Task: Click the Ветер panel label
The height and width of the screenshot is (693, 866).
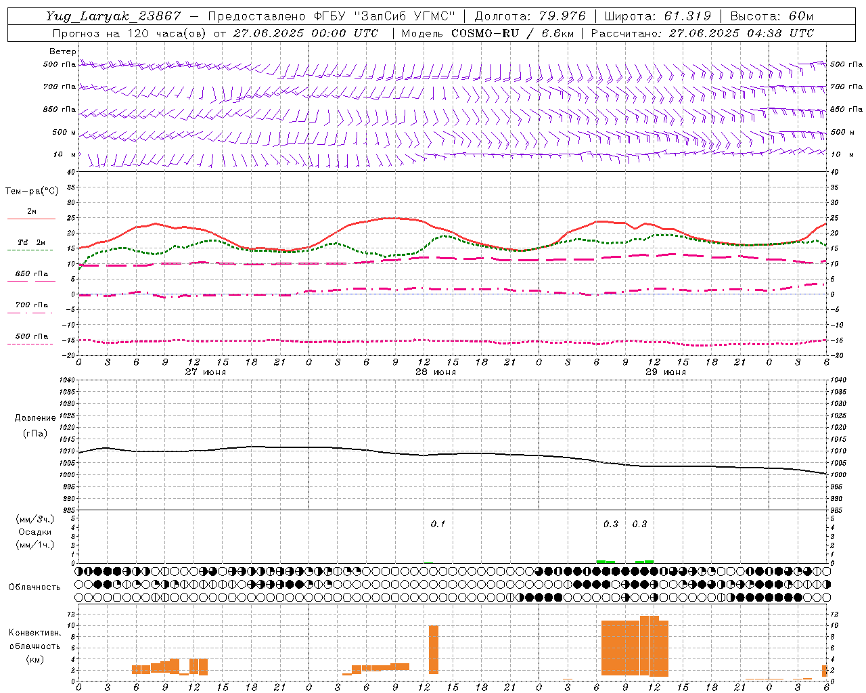Action: click(x=63, y=51)
